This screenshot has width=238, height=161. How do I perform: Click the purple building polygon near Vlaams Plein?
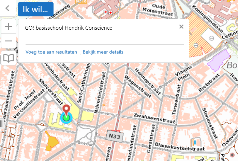tap(219, 61)
